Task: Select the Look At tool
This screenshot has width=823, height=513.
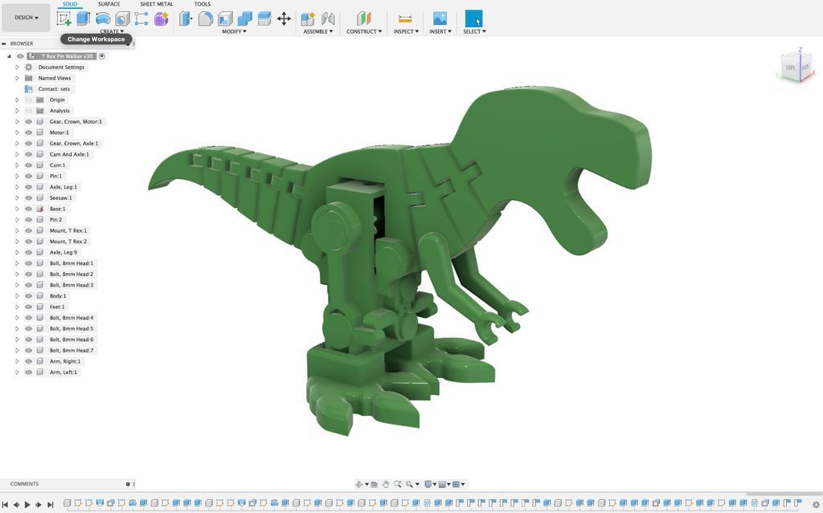Action: 374,484
